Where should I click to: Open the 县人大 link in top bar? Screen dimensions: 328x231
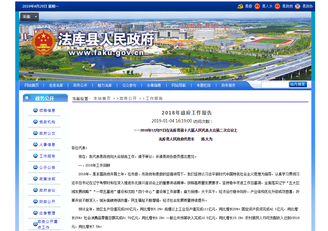point(267,6)
